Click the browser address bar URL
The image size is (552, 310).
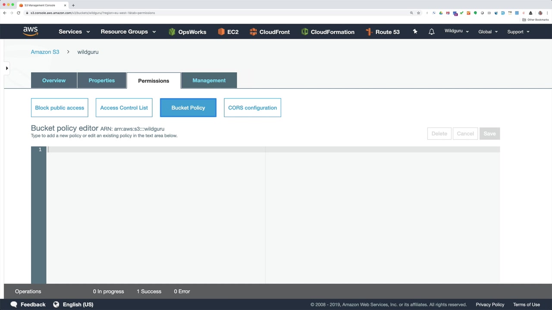pos(93,13)
